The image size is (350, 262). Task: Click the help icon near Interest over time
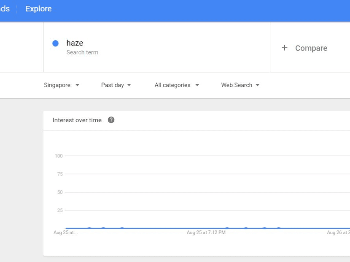(x=111, y=120)
